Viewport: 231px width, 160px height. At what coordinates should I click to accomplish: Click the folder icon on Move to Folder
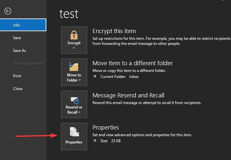pos(74,67)
